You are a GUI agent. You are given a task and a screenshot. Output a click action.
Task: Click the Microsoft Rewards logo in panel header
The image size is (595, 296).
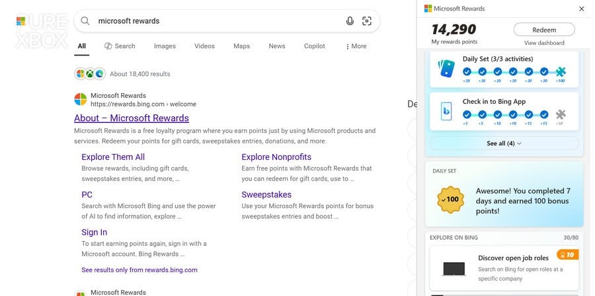tap(428, 9)
